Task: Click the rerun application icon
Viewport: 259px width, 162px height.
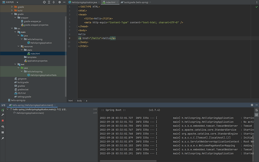Action: coord(3,110)
